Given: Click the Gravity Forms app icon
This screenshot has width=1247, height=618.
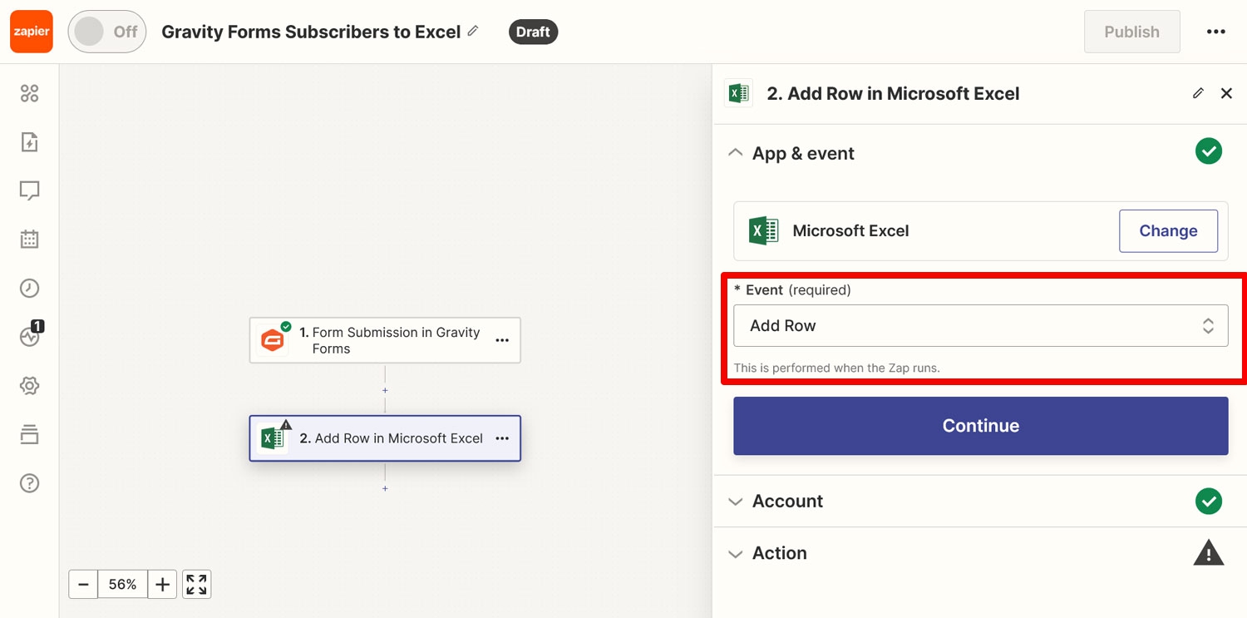Looking at the screenshot, I should (x=272, y=340).
